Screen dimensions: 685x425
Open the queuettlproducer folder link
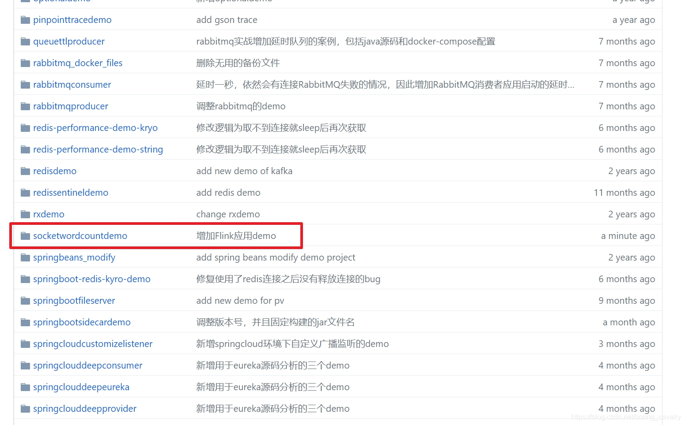click(x=69, y=41)
